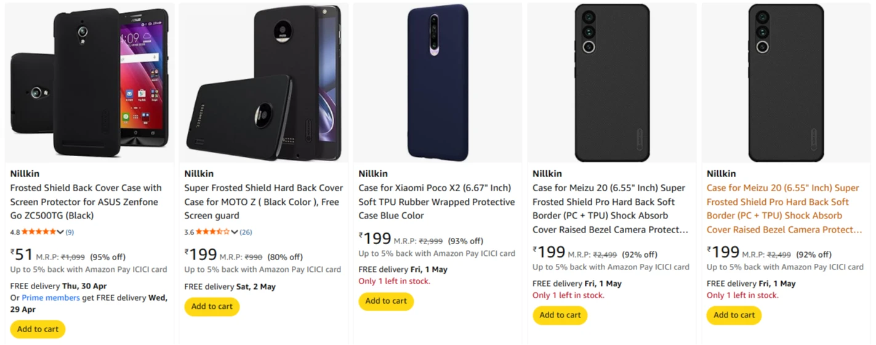The width and height of the screenshot is (876, 345).
Task: Open the ASUS Zenfone Go case product image
Action: click(89, 83)
